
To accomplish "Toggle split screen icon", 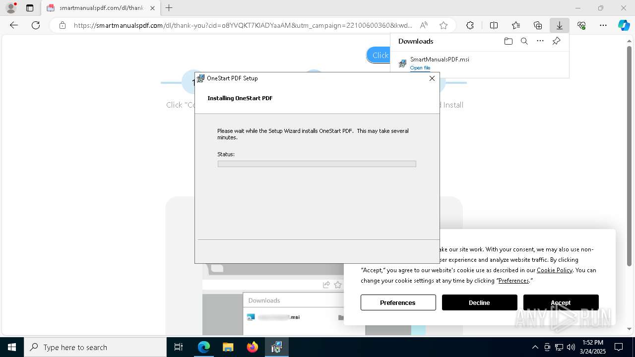I will [x=494, y=25].
